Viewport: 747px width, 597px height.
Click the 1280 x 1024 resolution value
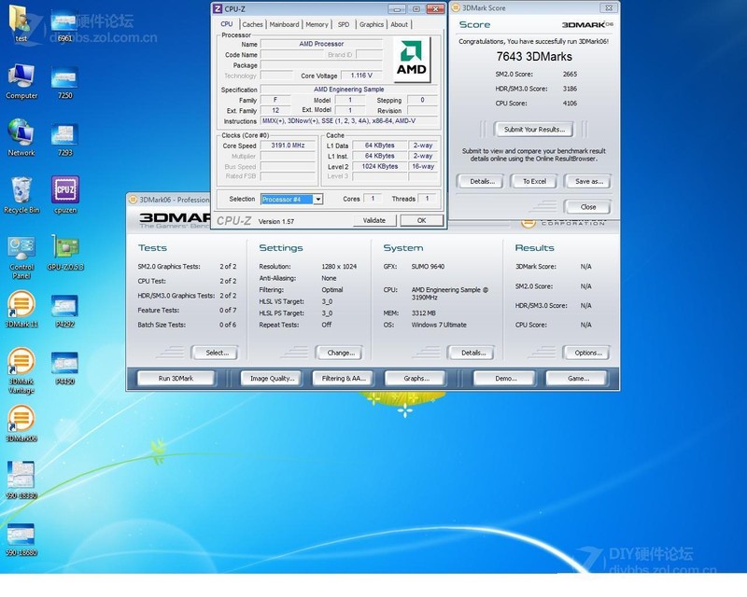(339, 267)
